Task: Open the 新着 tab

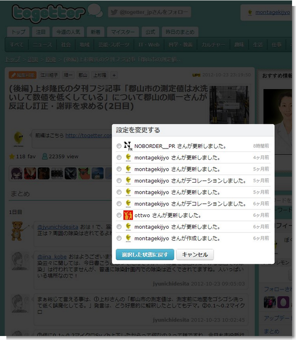Action: [x=95, y=32]
